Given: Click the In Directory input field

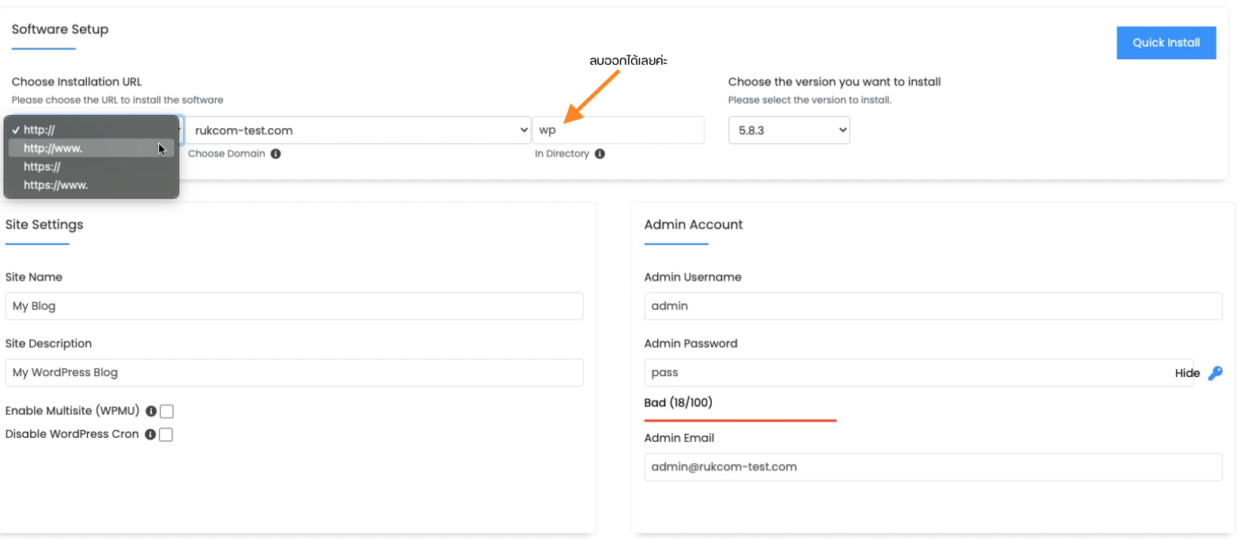Looking at the screenshot, I should 618,130.
